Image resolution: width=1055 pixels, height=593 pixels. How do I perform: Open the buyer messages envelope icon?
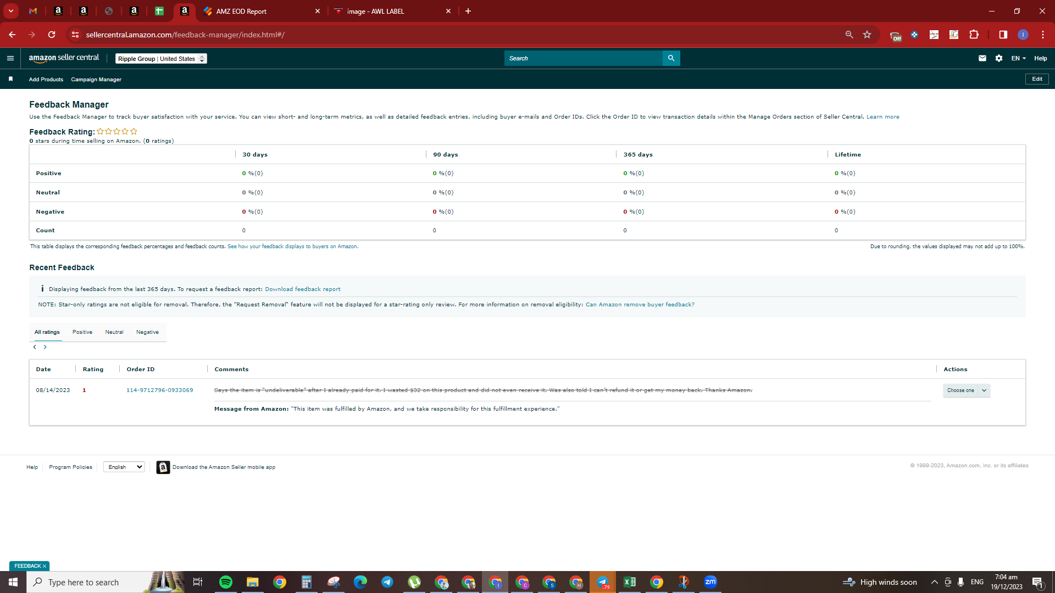982,58
